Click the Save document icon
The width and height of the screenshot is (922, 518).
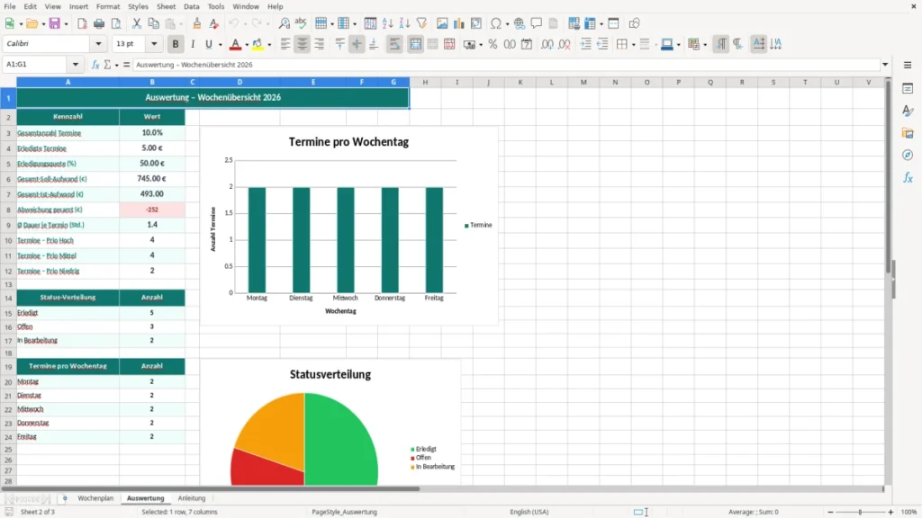click(55, 23)
